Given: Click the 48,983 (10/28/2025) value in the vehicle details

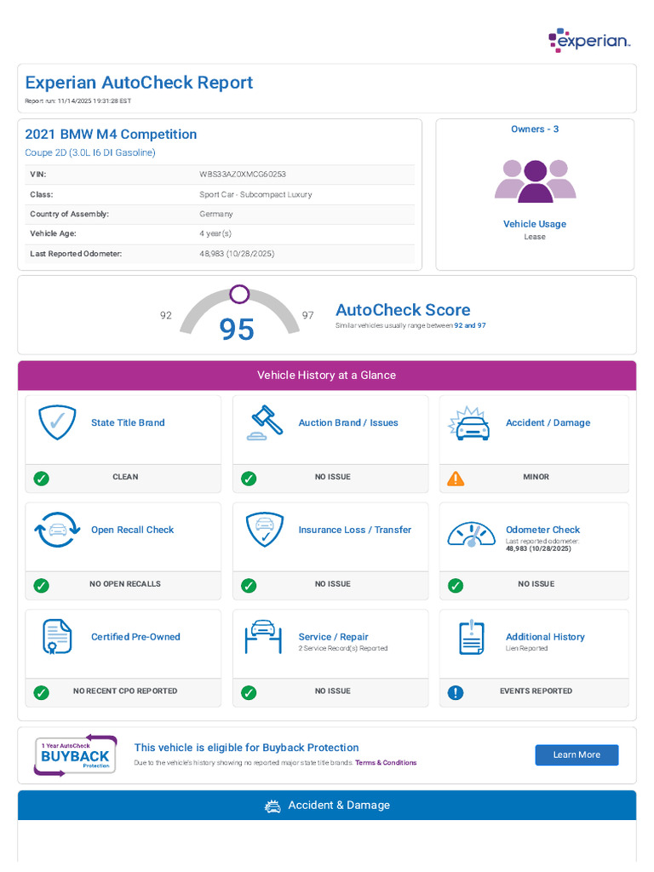Looking at the screenshot, I should click(x=237, y=254).
